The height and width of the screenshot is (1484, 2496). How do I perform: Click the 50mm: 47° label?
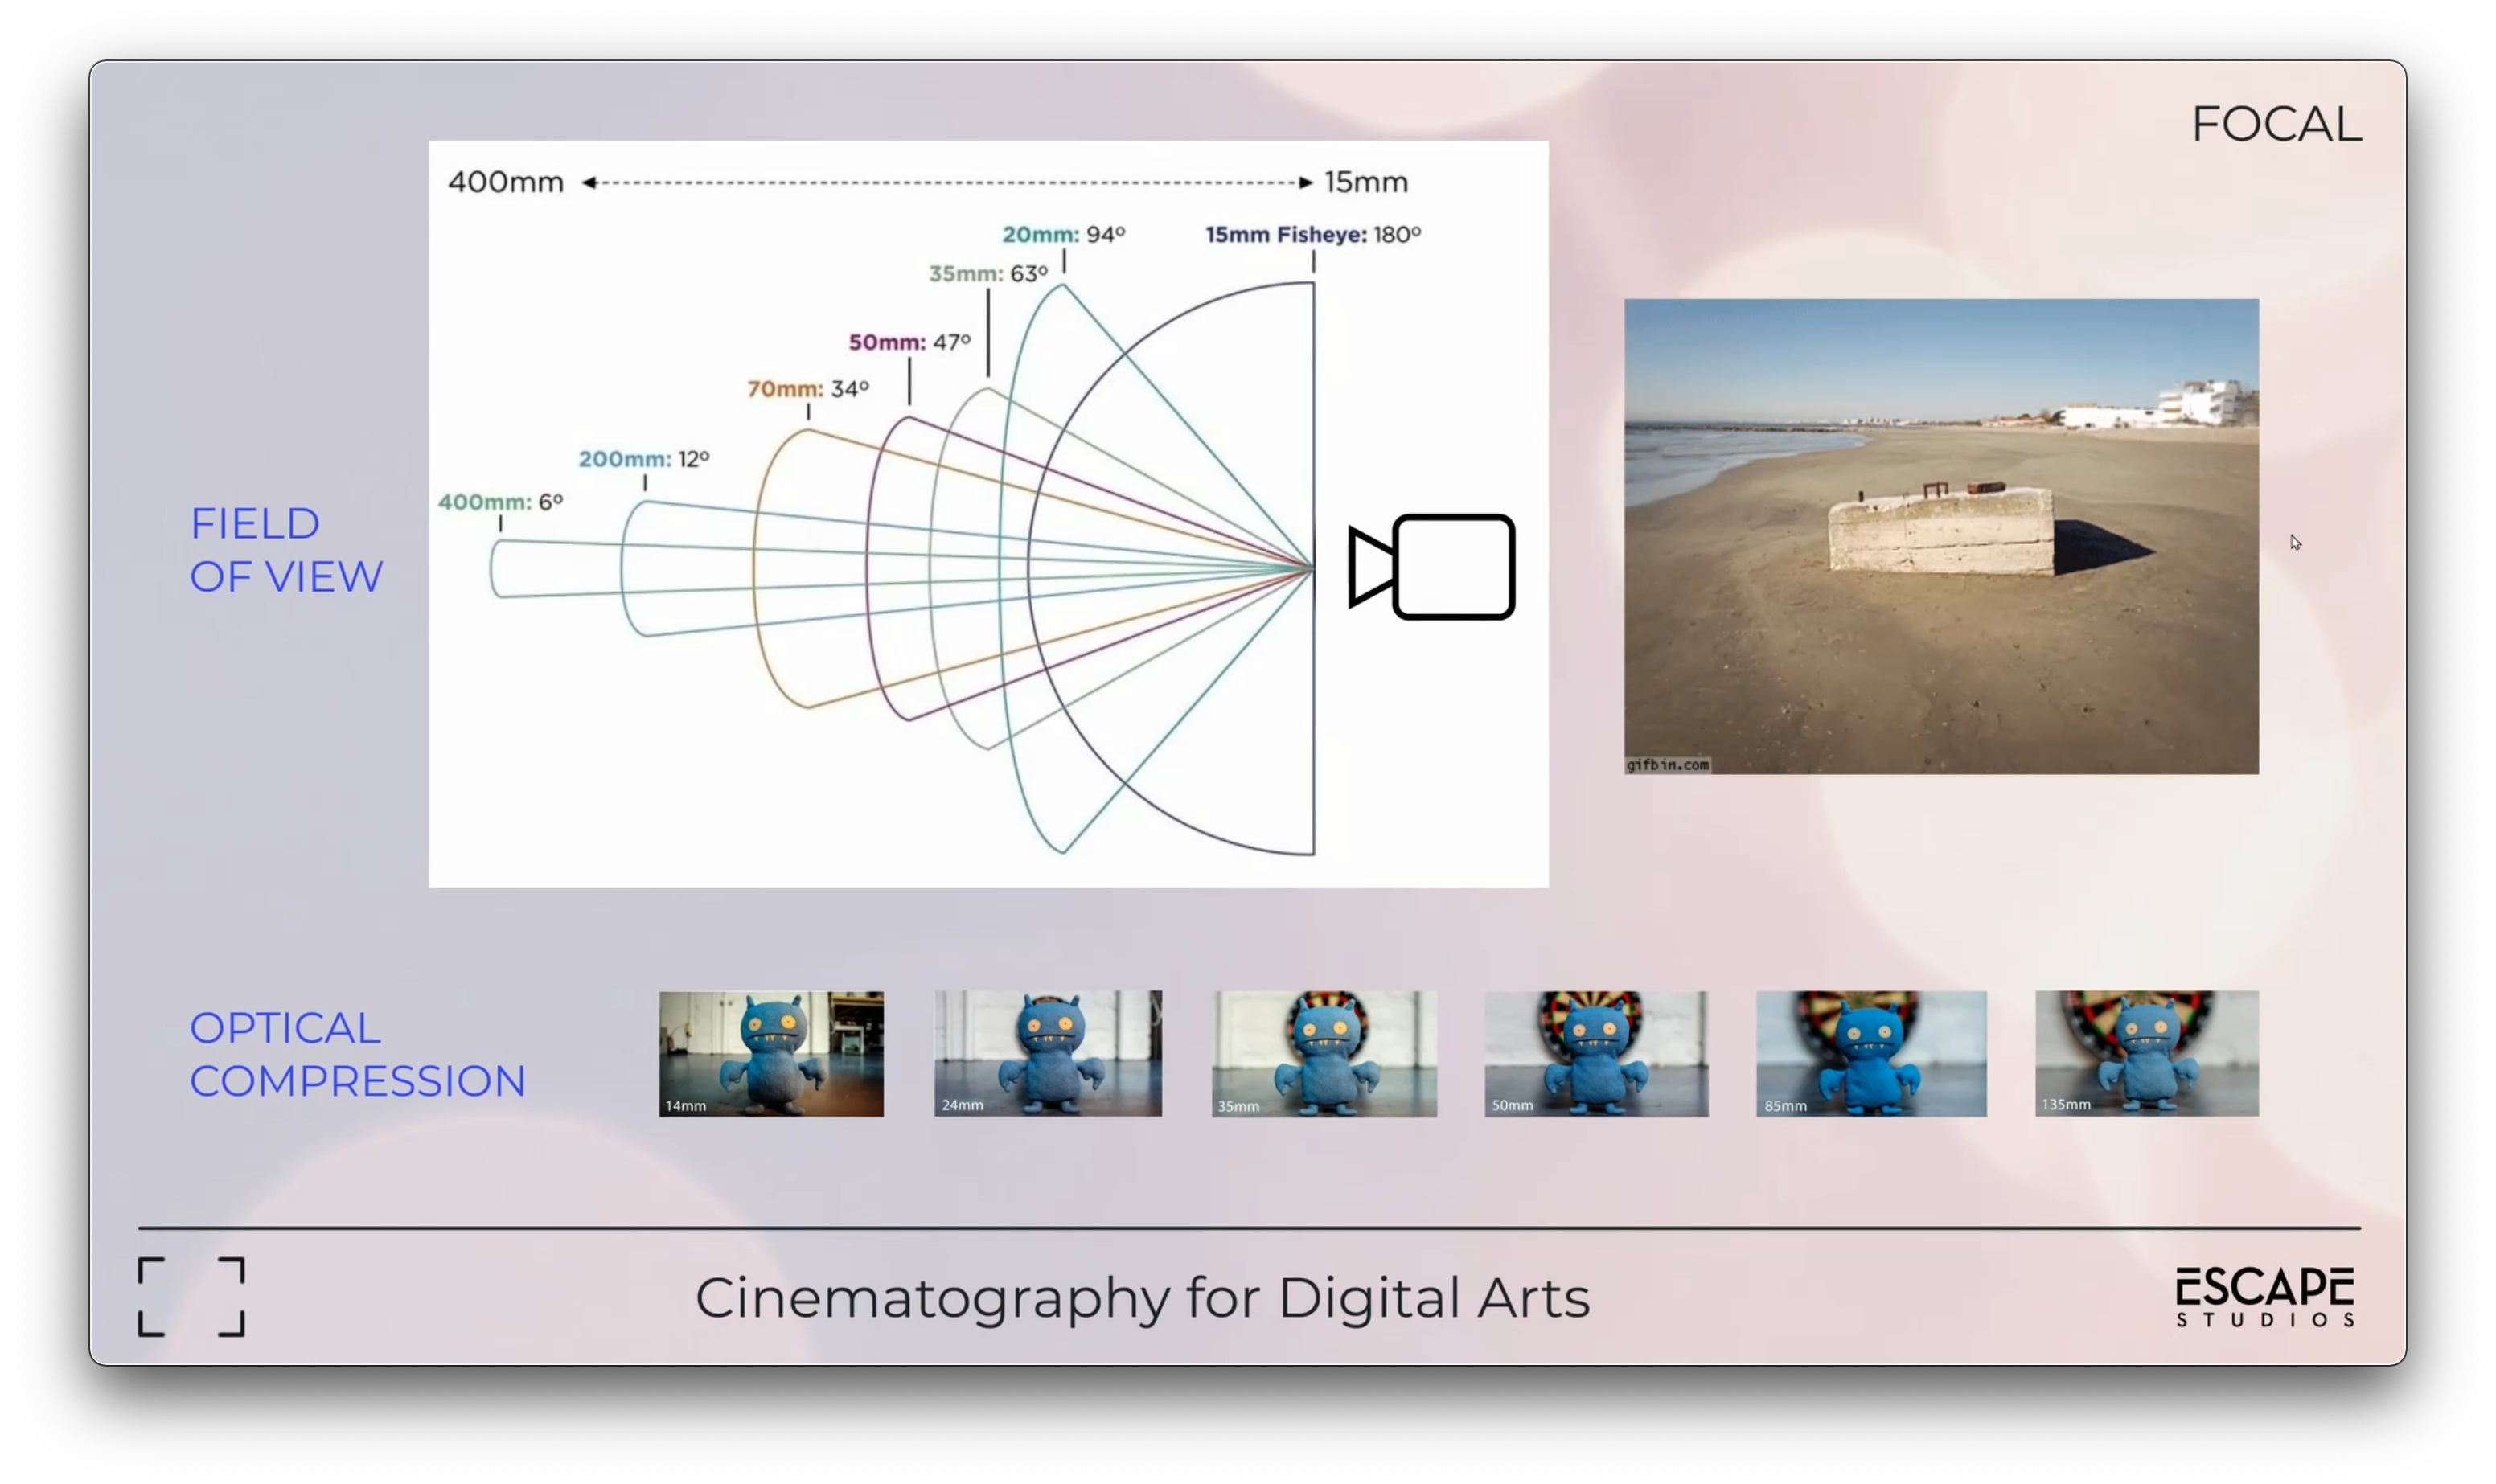908,340
